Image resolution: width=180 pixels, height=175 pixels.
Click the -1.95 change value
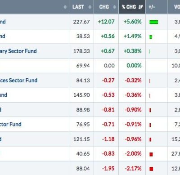click(x=108, y=169)
